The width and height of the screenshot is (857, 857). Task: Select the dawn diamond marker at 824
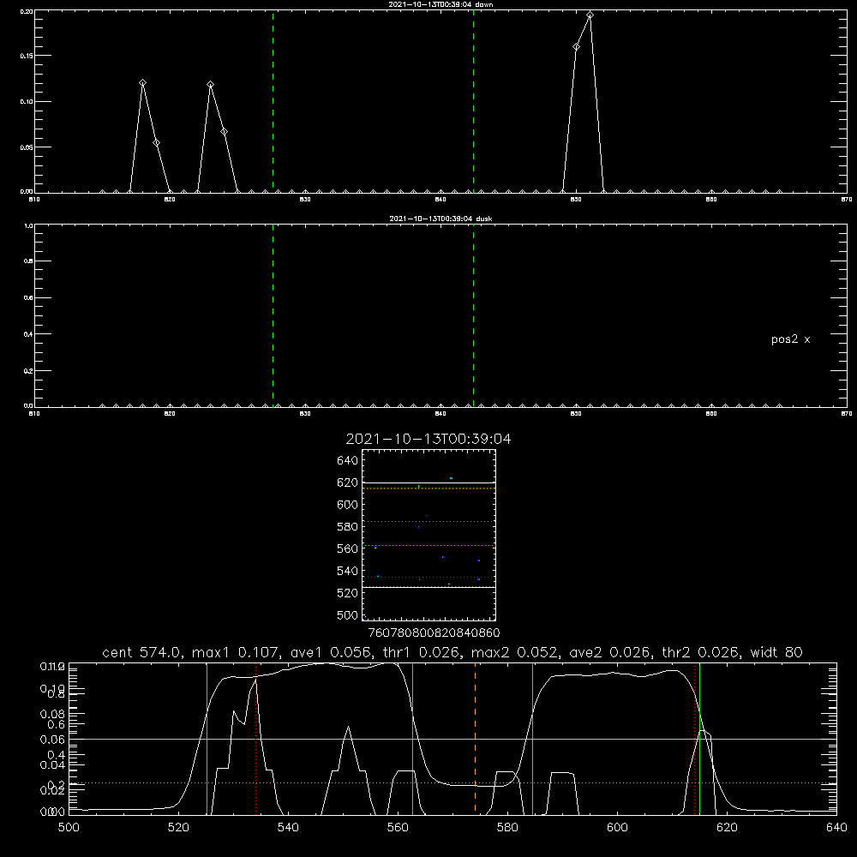tap(224, 132)
